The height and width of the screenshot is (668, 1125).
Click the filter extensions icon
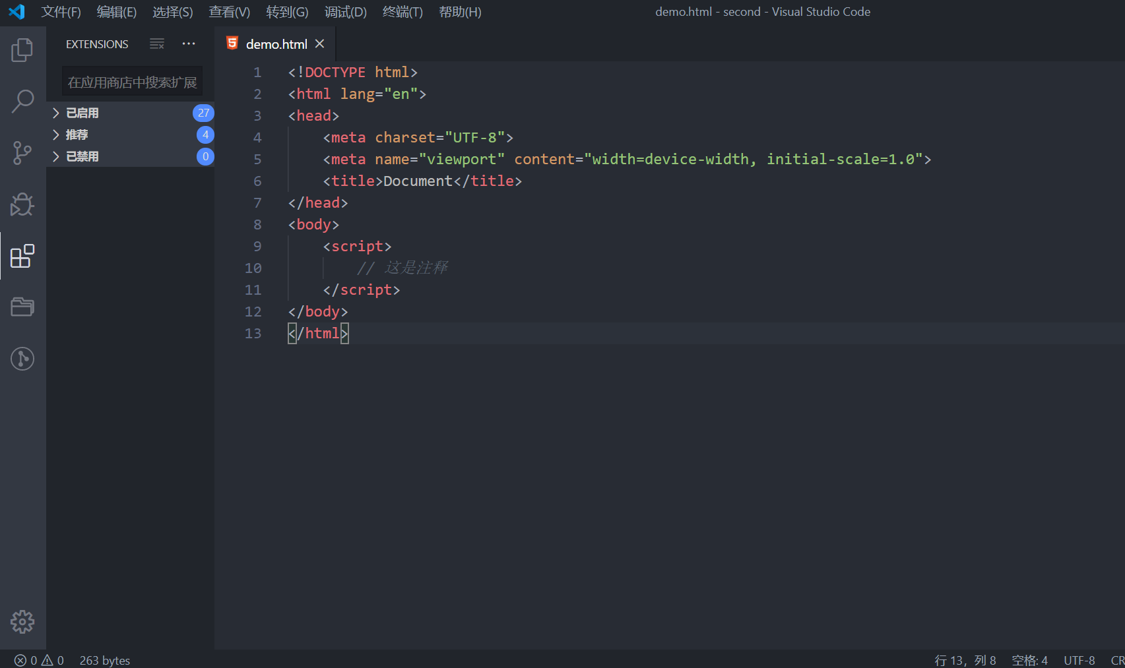point(157,44)
